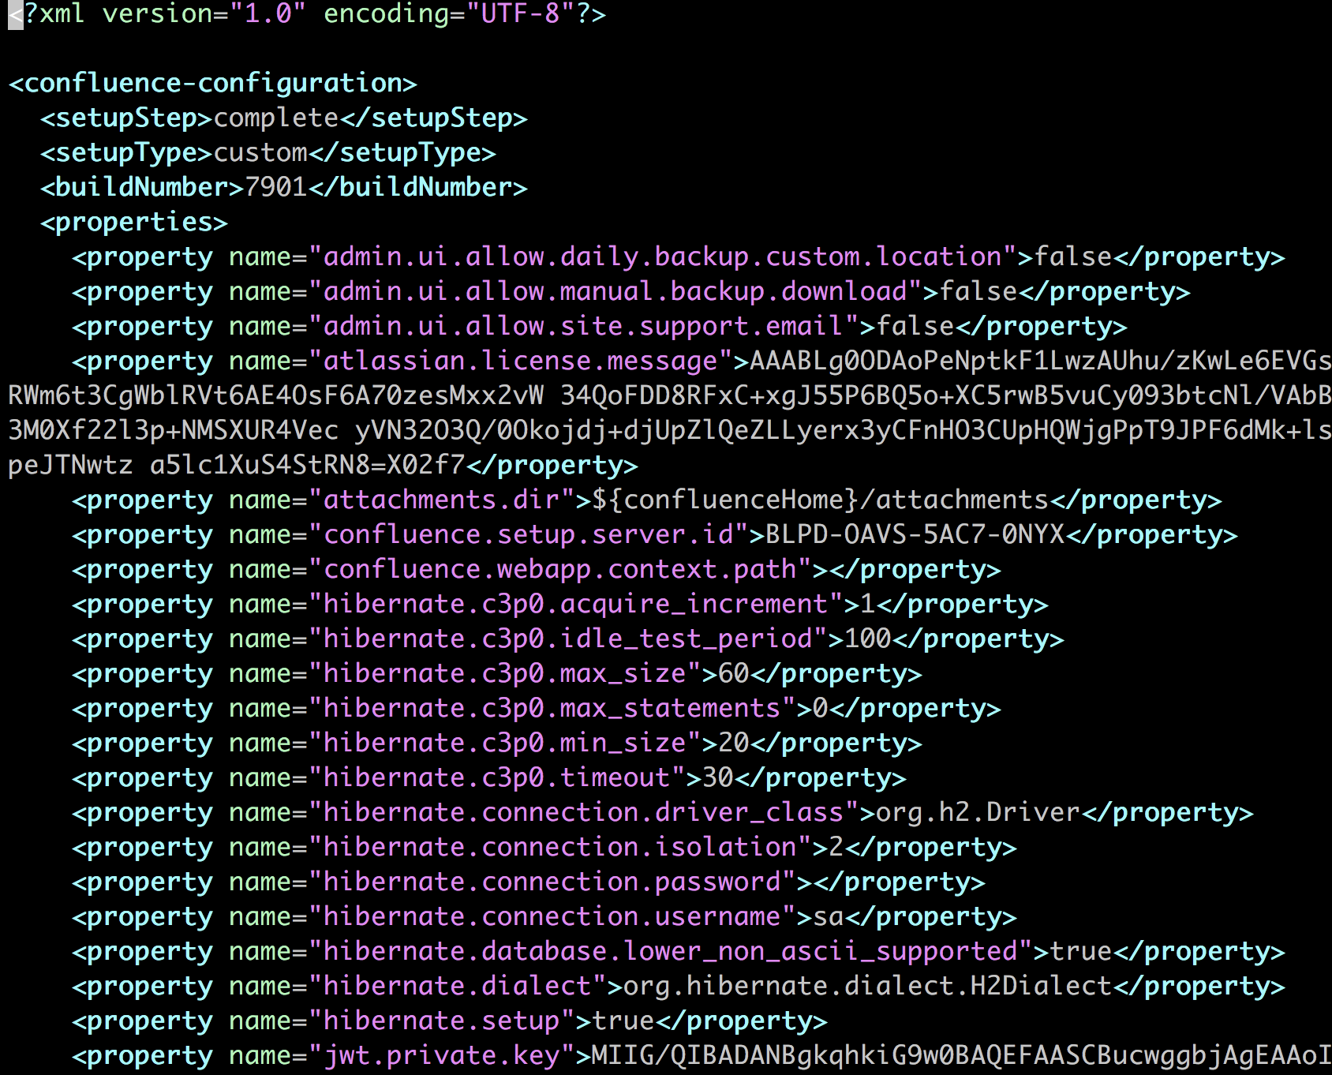Click the min_size value 20
The image size is (1332, 1075).
(x=733, y=743)
